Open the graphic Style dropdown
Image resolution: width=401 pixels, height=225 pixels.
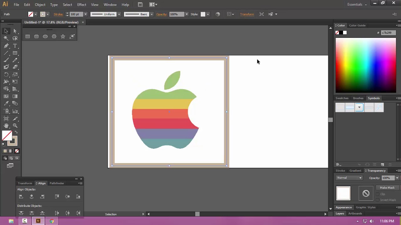coord(207,14)
